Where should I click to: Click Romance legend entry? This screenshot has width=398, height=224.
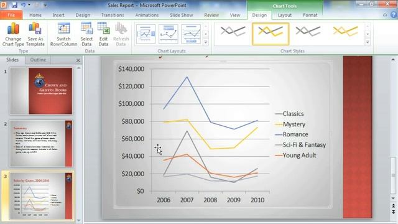pos(292,134)
